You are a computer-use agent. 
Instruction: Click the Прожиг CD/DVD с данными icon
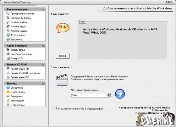click(x=8, y=73)
